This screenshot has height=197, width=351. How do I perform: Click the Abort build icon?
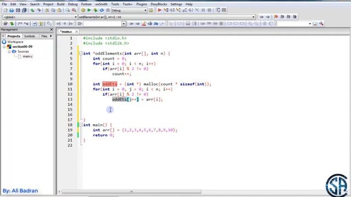(x=108, y=10)
